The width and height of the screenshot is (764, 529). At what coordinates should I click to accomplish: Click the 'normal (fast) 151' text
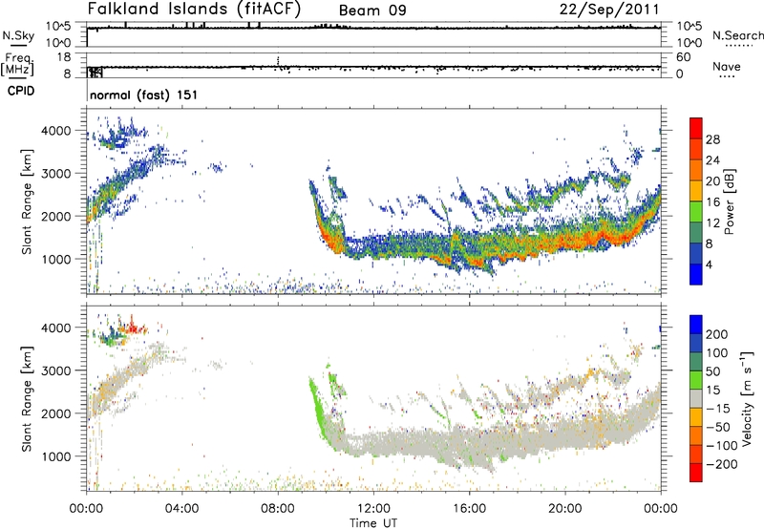click(x=144, y=95)
